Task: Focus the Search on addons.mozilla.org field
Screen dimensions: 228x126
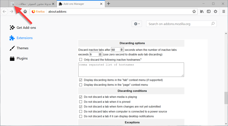Action: pyautogui.click(x=181, y=24)
